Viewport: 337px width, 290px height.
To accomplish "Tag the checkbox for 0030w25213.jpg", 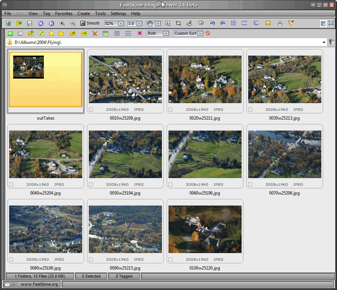I will pos(250,110).
